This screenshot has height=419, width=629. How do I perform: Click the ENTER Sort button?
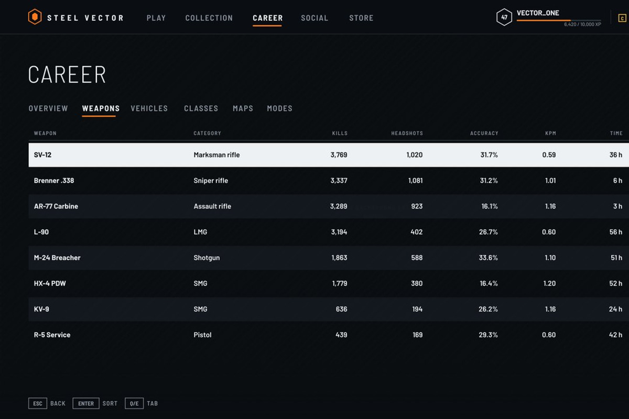(95, 403)
